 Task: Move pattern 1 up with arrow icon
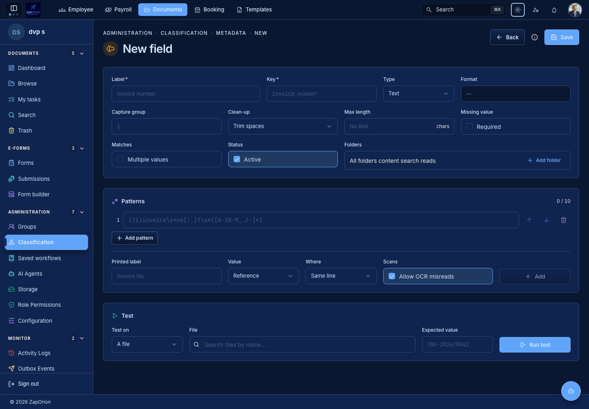[529, 220]
